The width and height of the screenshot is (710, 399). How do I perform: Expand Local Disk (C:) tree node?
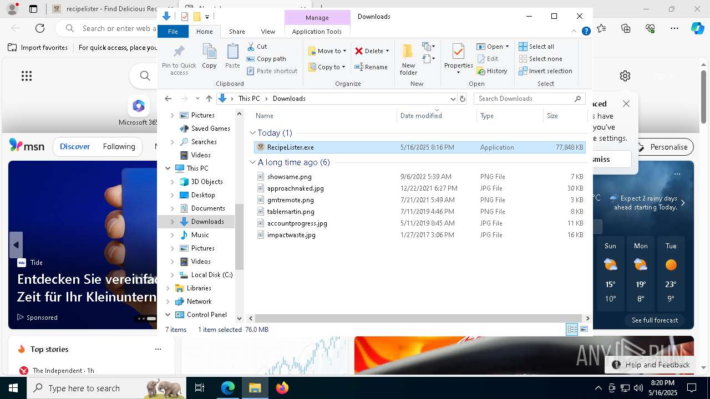172,275
